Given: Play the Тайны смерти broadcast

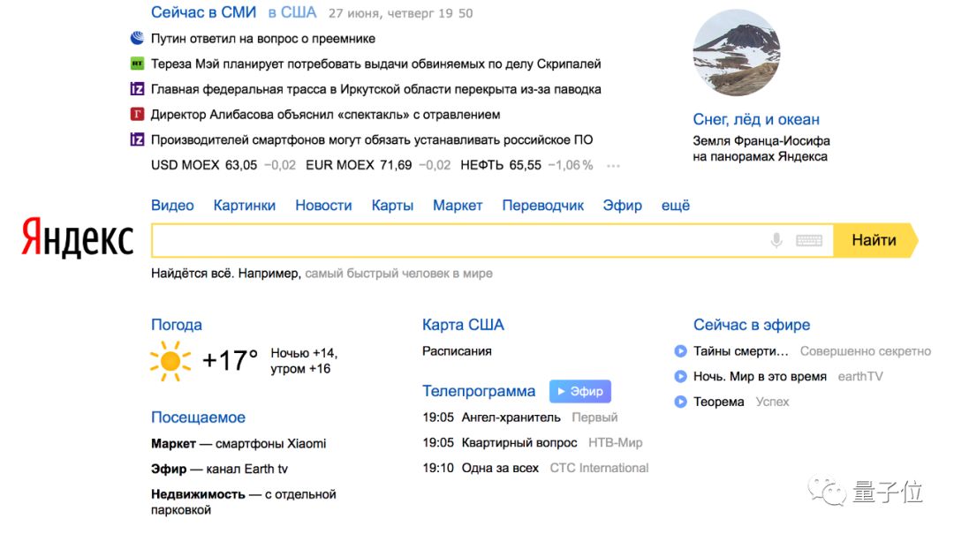Looking at the screenshot, I should pos(680,351).
